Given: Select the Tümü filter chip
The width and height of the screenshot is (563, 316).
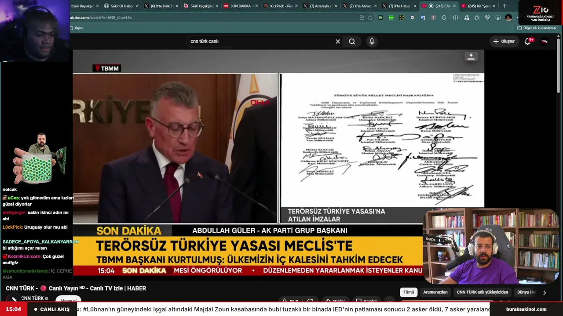Looking at the screenshot, I should point(409,292).
